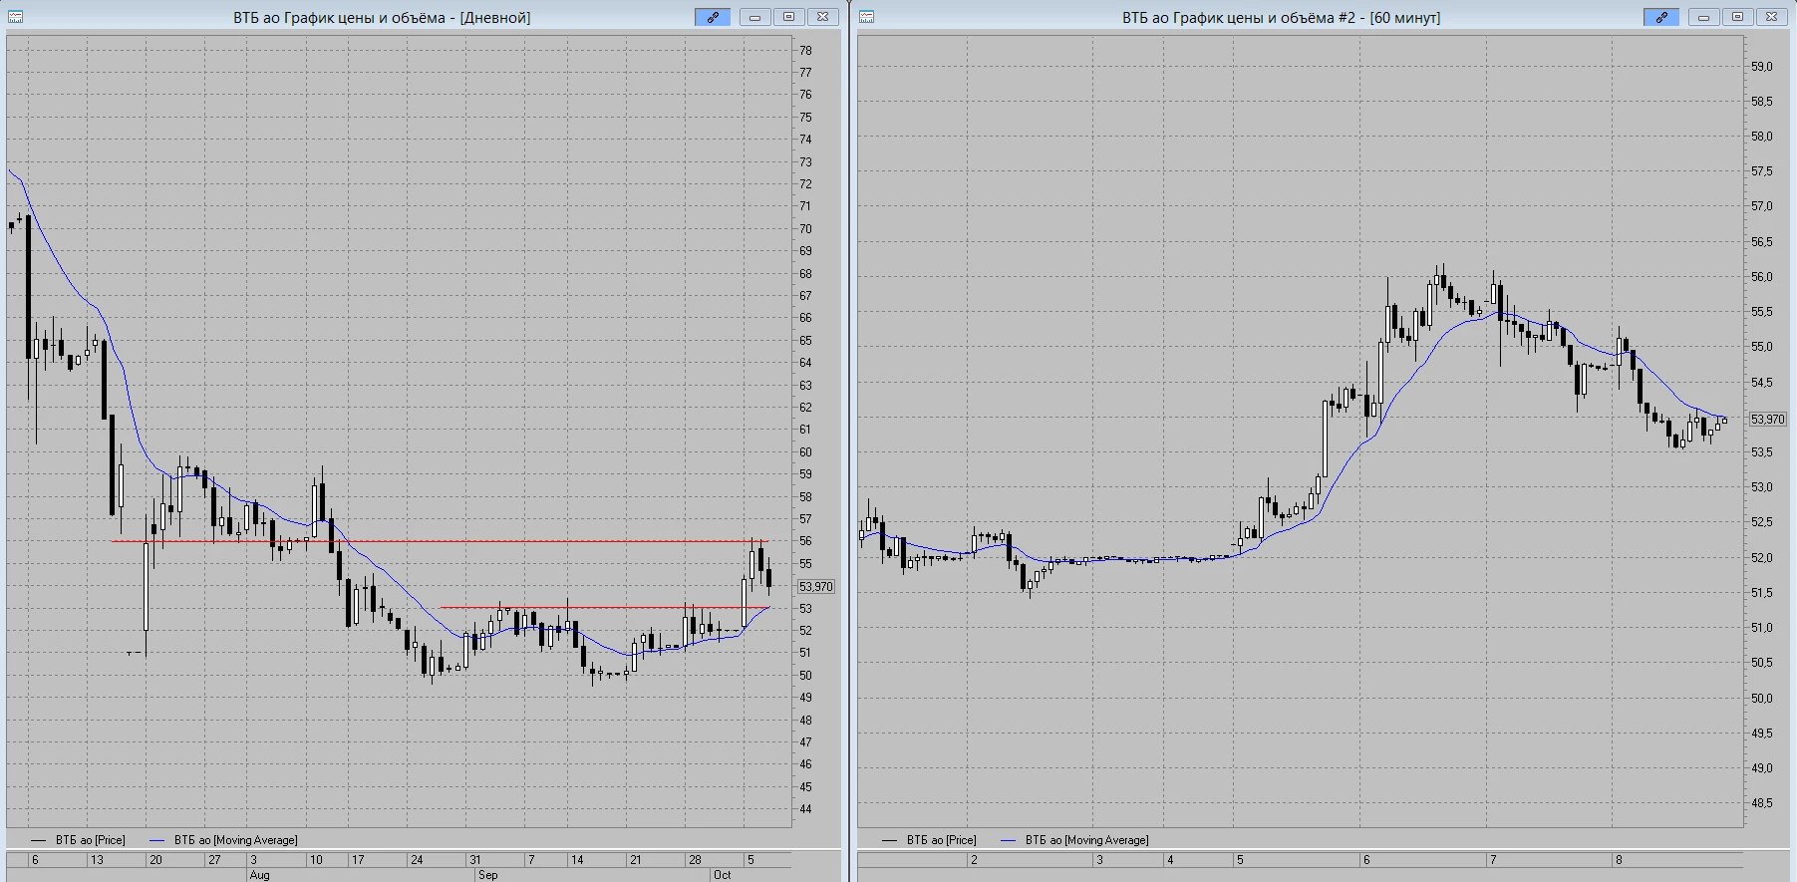Image resolution: width=1797 pixels, height=882 pixels.
Task: Click the link icon in the daily chart title bar
Action: click(713, 17)
